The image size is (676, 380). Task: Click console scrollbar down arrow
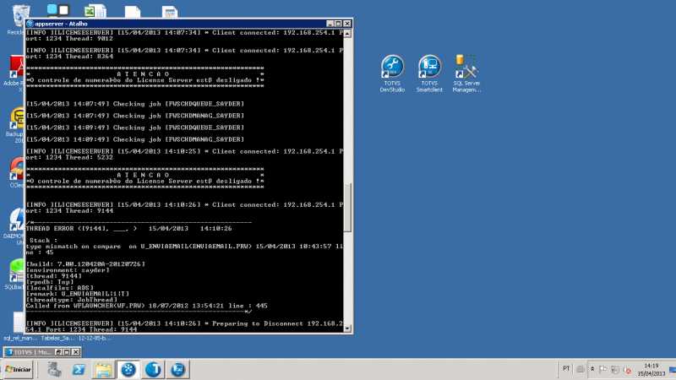point(347,328)
